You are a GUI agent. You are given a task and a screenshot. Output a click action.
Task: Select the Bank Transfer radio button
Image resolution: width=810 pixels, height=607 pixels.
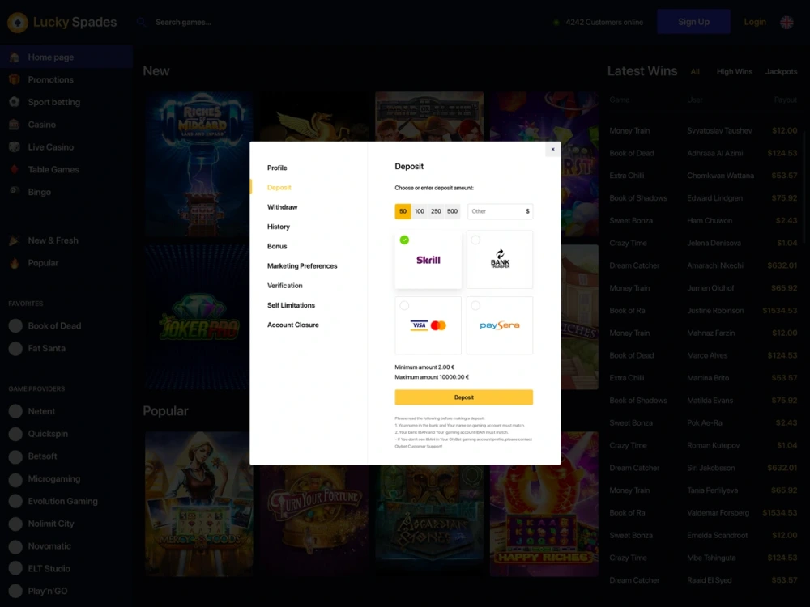pos(475,240)
